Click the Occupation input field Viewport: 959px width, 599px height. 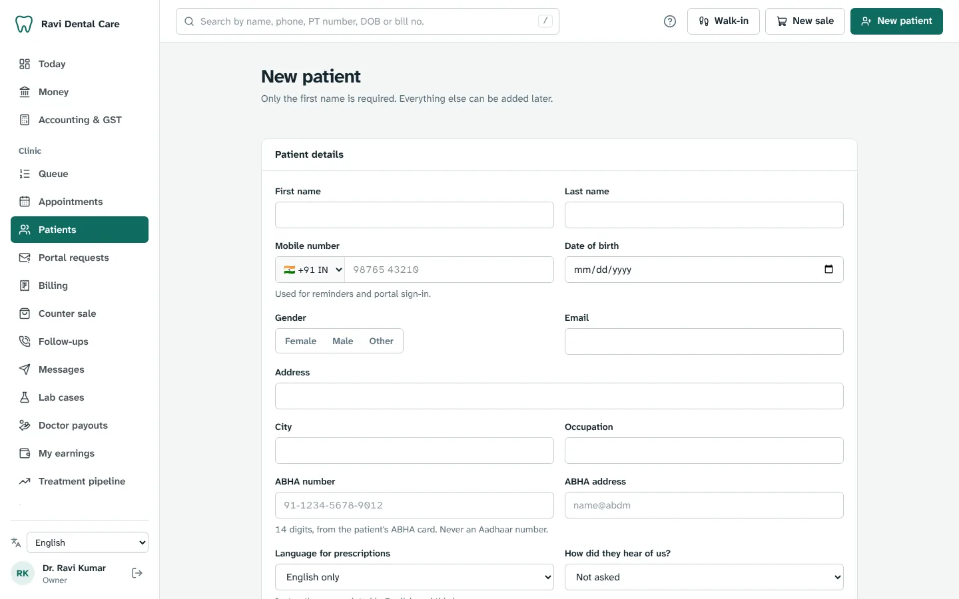(704, 451)
